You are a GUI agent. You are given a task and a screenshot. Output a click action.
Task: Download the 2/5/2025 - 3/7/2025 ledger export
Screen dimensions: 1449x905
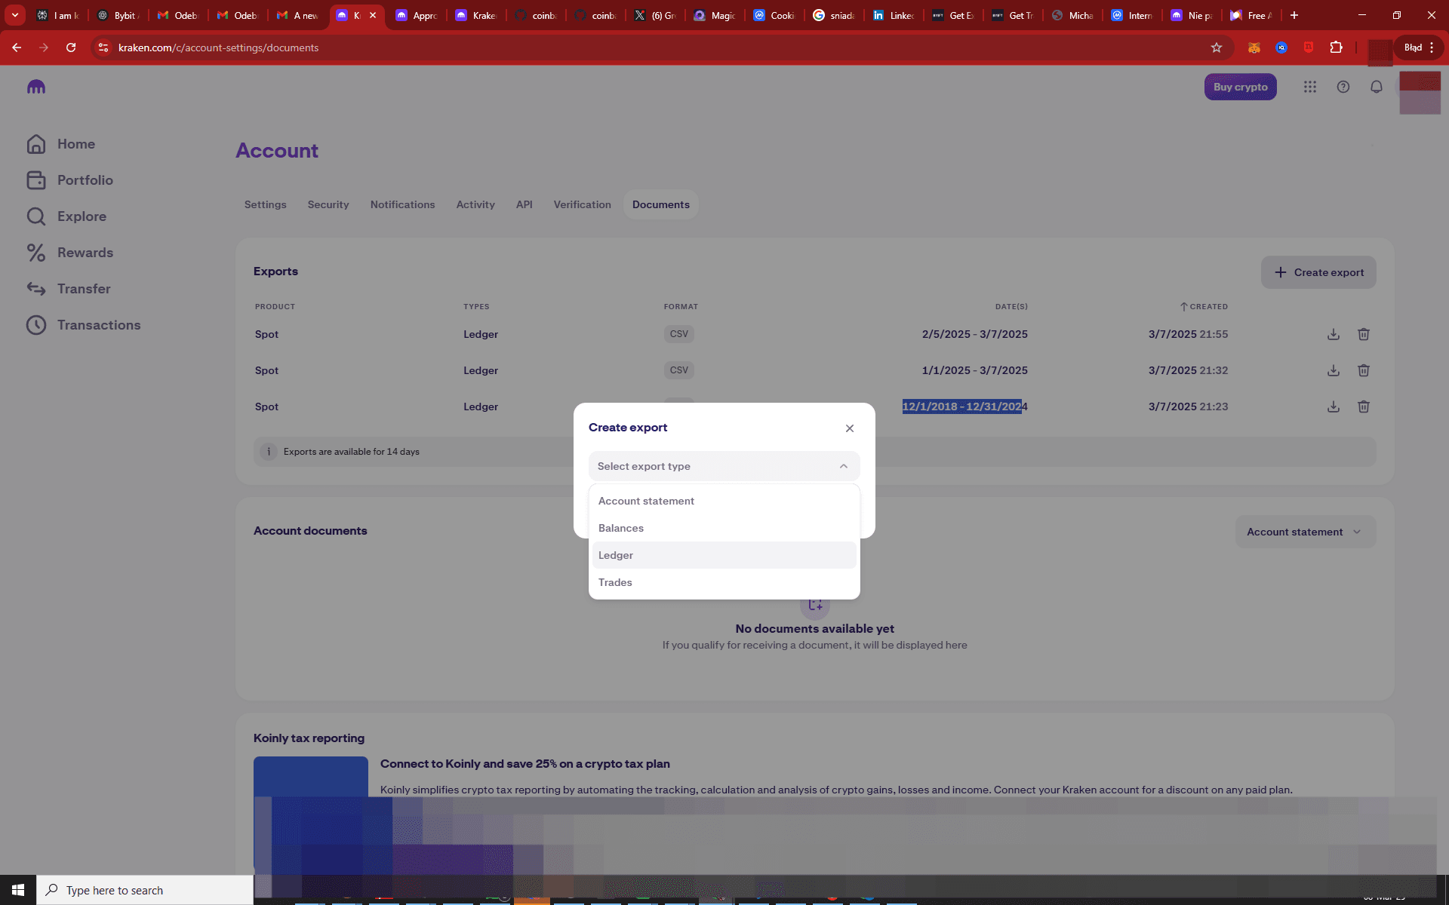click(1334, 334)
